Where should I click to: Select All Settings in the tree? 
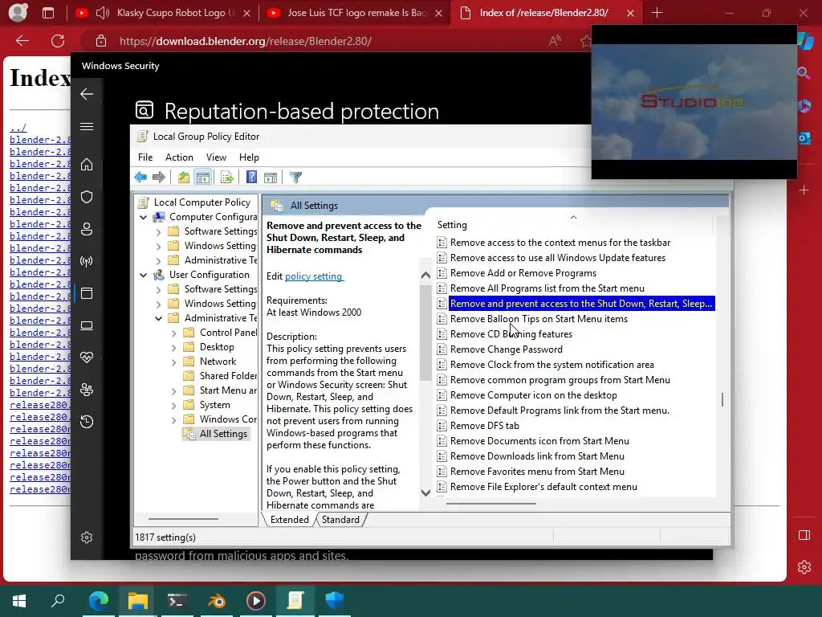click(223, 434)
